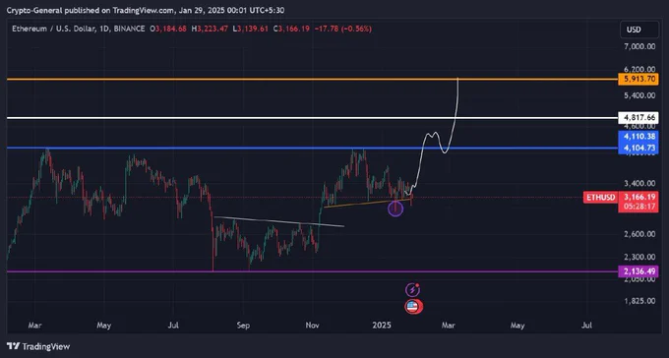Click the white 4,817.66 price label

[638, 118]
